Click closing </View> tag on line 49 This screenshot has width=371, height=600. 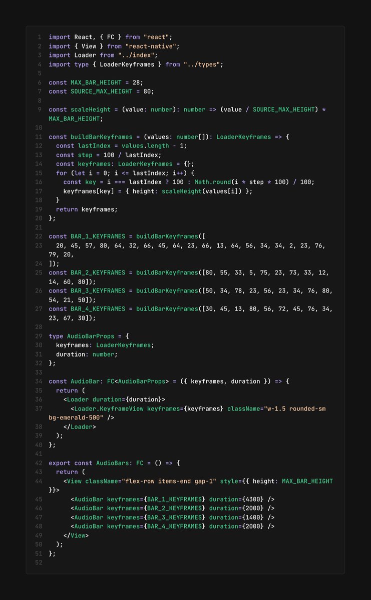click(x=76, y=535)
